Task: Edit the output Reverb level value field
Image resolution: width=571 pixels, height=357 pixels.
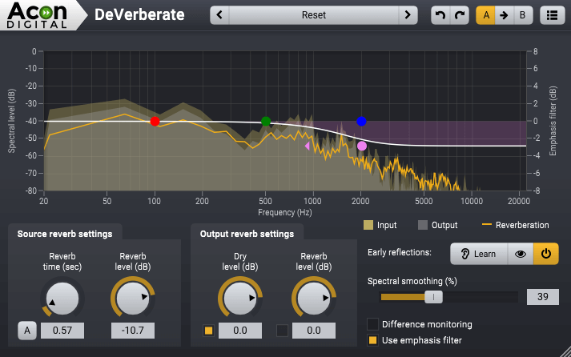Action: 314,331
